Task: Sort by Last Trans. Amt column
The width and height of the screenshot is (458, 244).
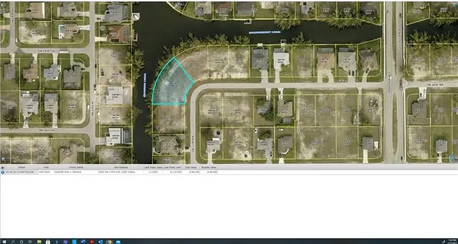Action: click(x=173, y=167)
